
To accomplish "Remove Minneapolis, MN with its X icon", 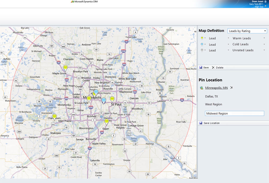I will click(x=232, y=88).
